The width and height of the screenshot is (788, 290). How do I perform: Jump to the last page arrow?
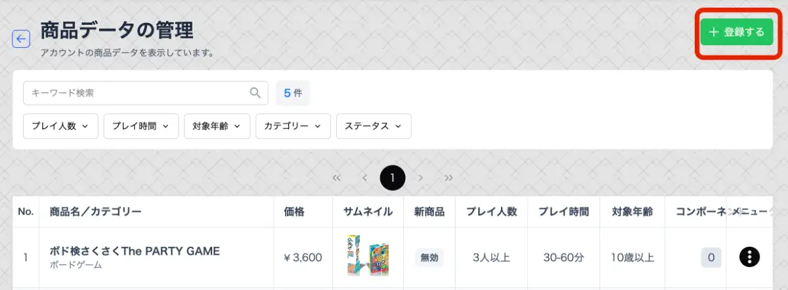[449, 178]
